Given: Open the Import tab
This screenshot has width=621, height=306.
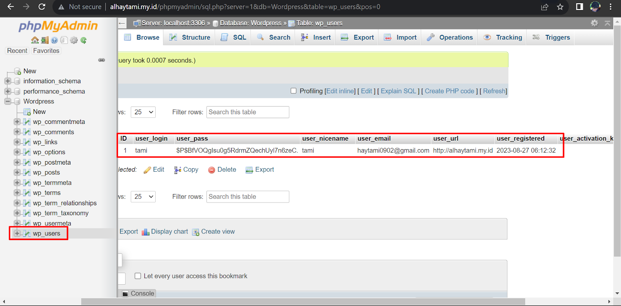Looking at the screenshot, I should (x=400, y=38).
